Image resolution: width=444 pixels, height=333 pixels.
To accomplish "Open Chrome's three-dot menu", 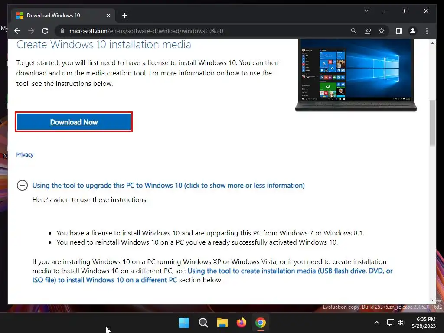I will pos(427,31).
